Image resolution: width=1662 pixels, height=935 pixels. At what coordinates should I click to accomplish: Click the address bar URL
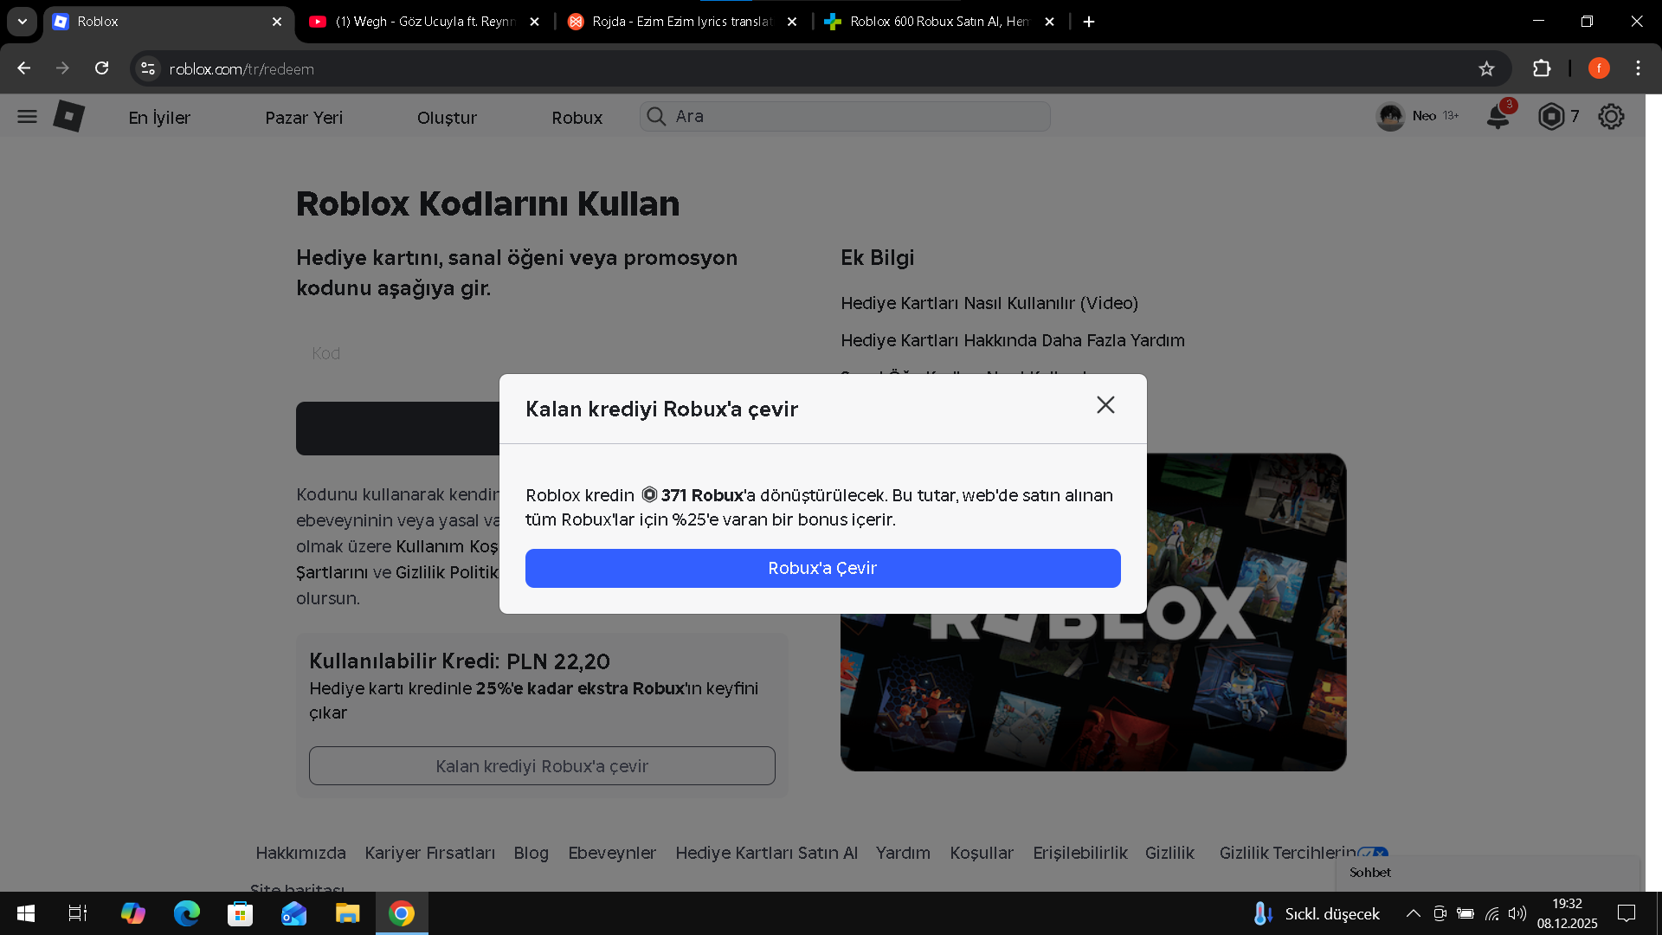(x=242, y=69)
